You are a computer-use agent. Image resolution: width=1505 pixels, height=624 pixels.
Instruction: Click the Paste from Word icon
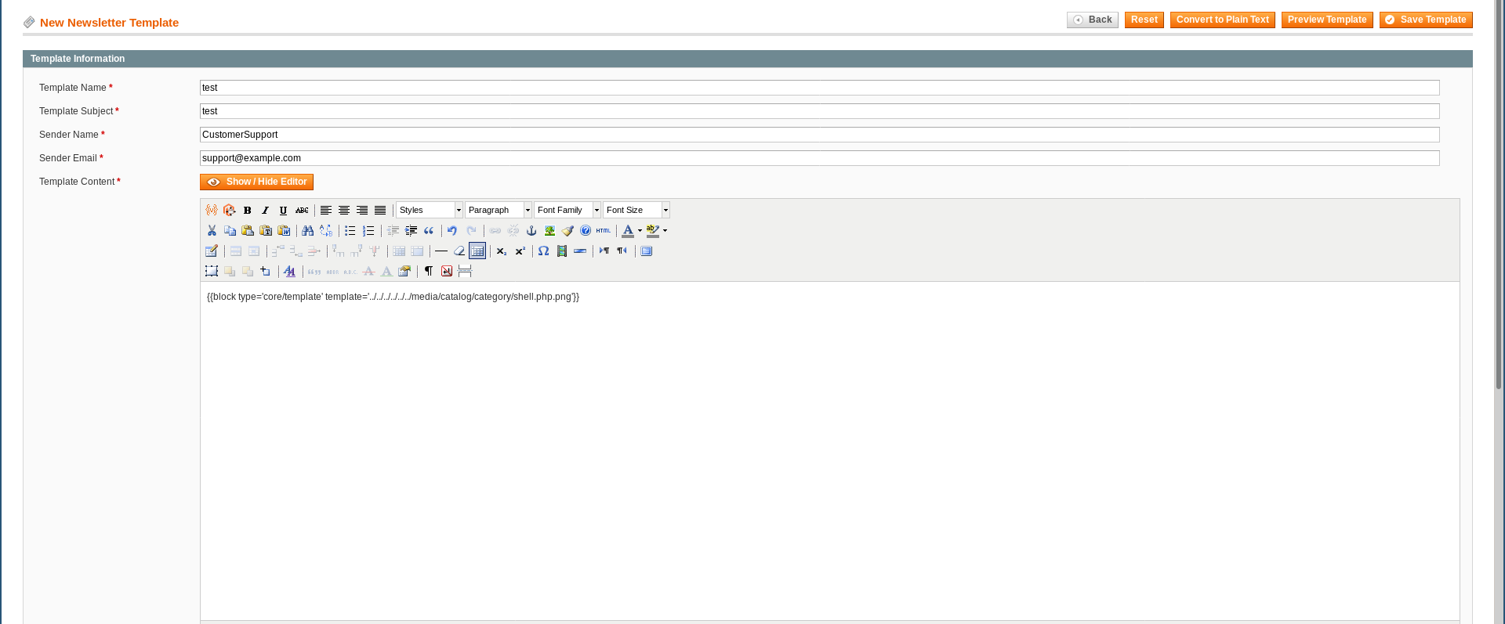(284, 231)
